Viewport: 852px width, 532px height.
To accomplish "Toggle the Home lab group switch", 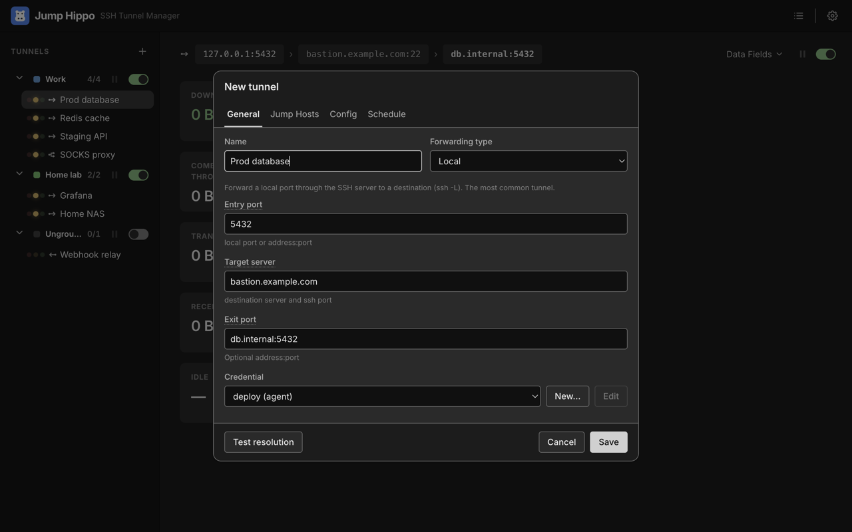I will (x=138, y=175).
